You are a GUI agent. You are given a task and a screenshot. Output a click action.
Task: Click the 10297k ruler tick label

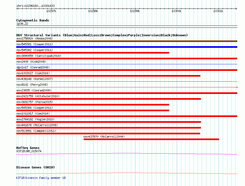point(51,11)
